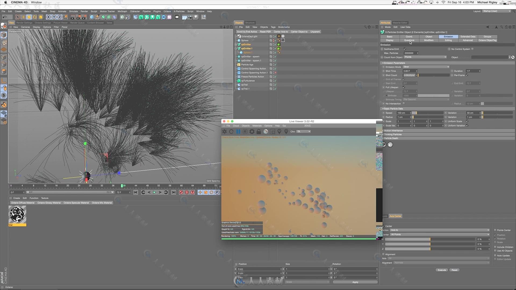Viewport: 516px width, 290px height.
Task: Open the Live Viewer channel dropdown
Action: click(304, 132)
